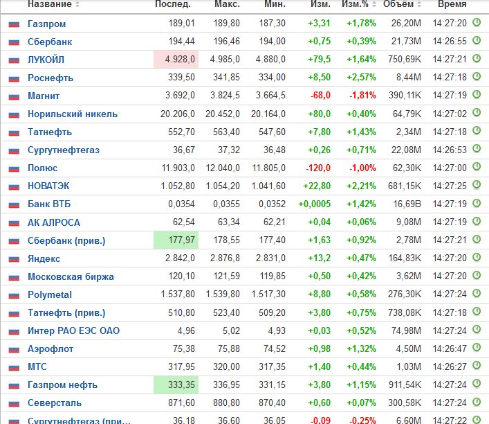This screenshot has height=424, width=489.
Task: Click the clock icon in Polymetal row
Action: coord(477,293)
